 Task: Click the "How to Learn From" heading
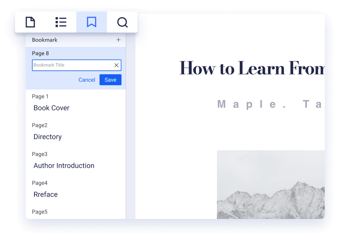click(x=252, y=68)
